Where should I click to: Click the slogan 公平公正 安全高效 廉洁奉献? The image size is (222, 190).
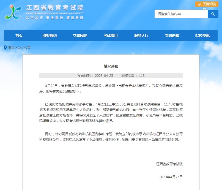click(55, 18)
